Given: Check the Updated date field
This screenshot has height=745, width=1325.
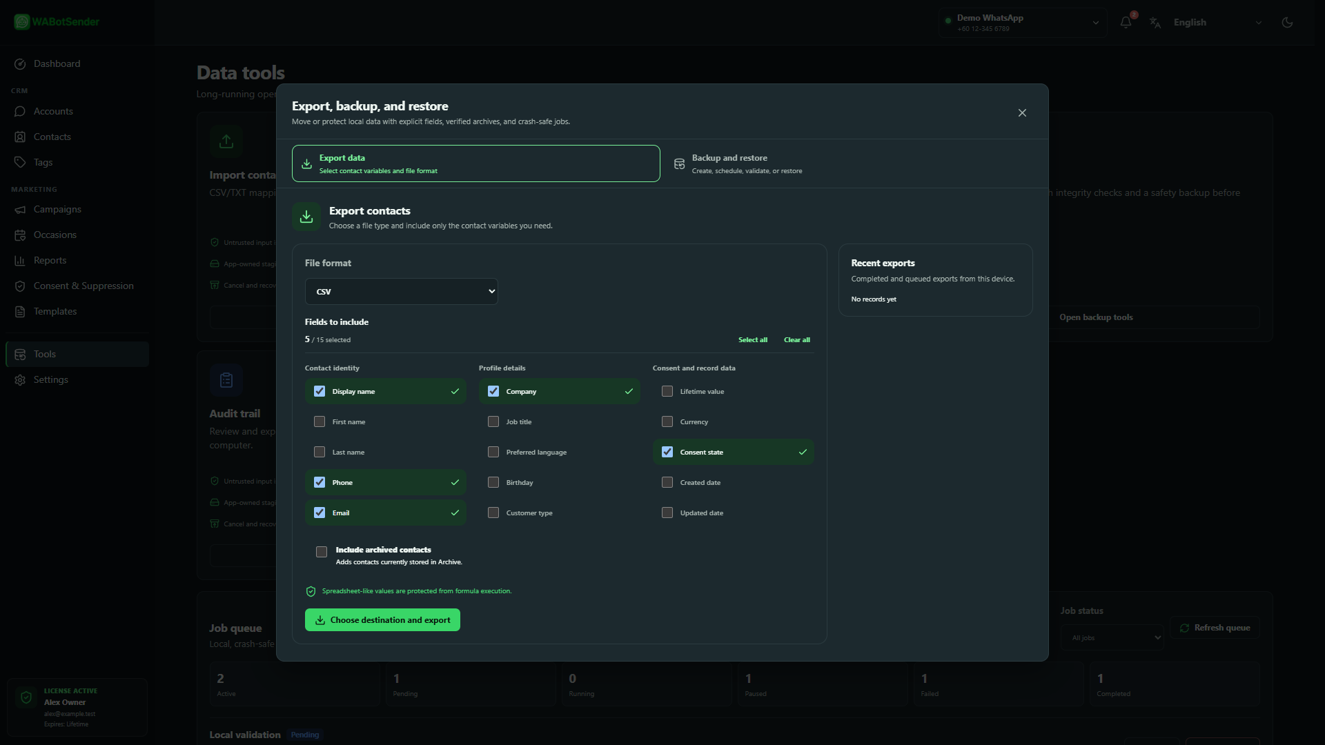Looking at the screenshot, I should point(667,513).
